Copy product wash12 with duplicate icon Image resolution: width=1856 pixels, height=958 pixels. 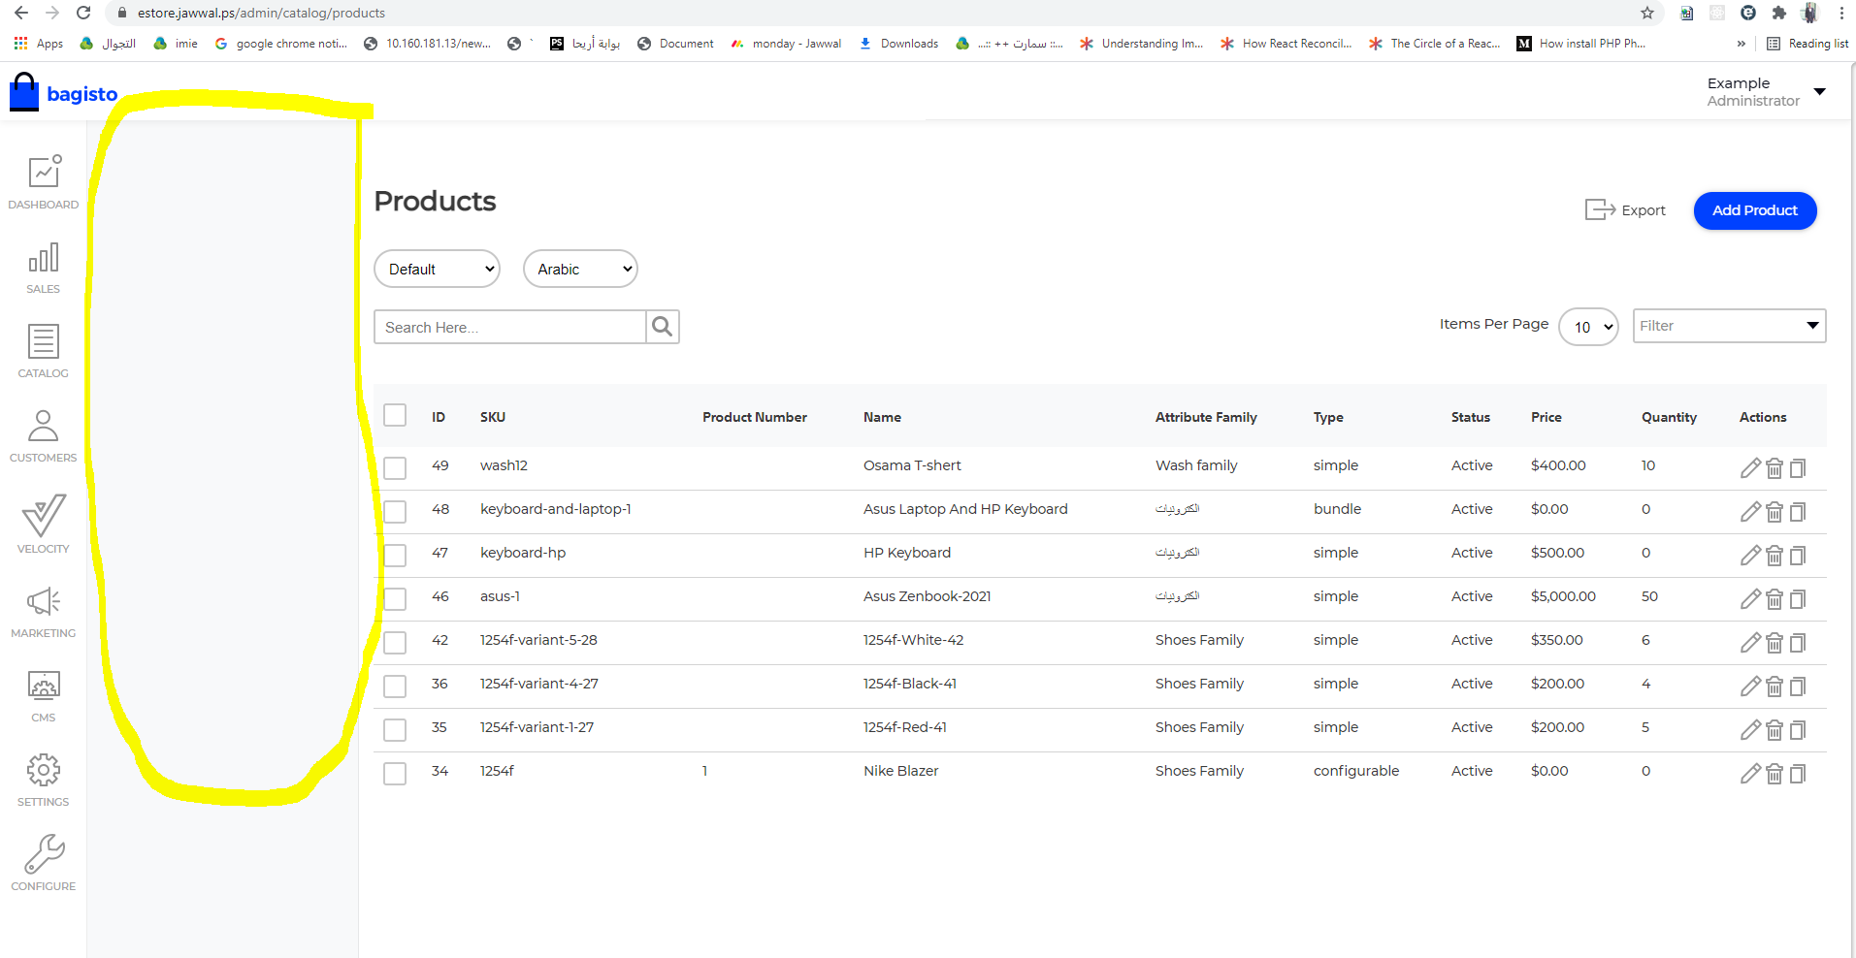(1798, 468)
